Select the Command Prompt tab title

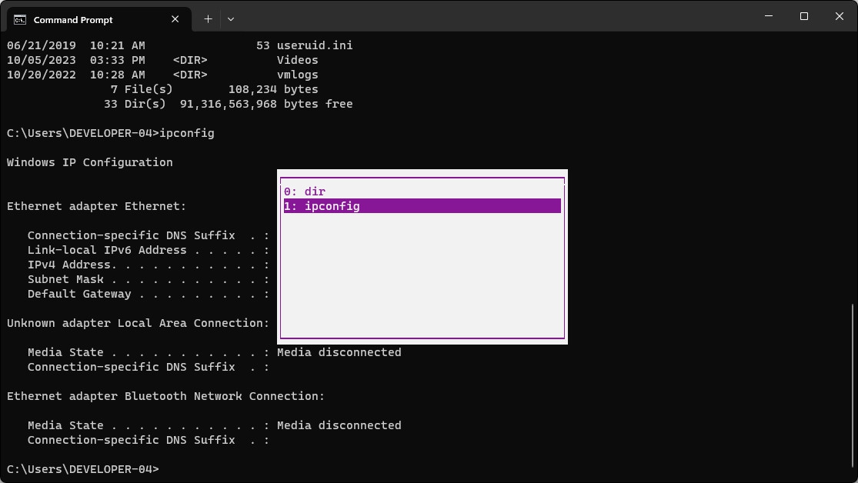73,19
